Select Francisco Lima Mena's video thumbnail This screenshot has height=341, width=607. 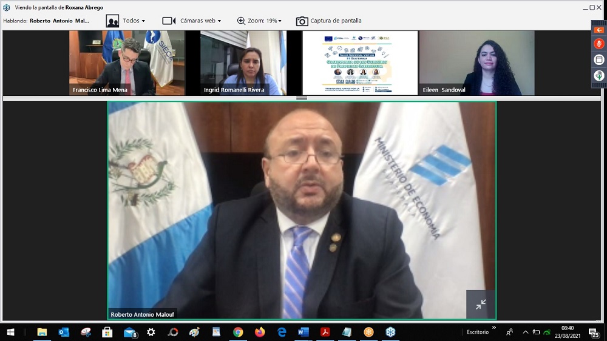point(127,62)
